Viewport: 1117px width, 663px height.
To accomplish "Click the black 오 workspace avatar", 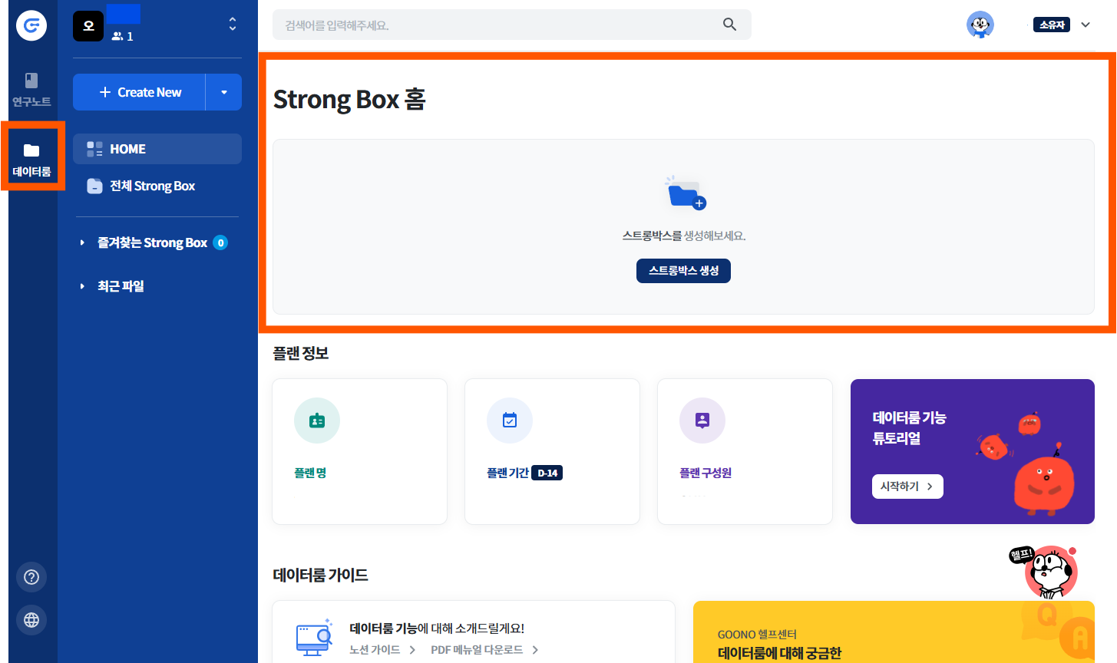I will click(88, 26).
